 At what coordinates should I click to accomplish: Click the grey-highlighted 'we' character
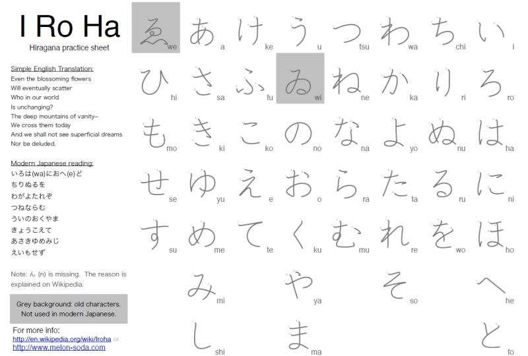pos(156,27)
